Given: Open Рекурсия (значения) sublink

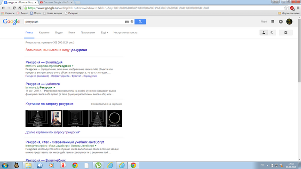Looking at the screenshot, I should tap(37, 76).
